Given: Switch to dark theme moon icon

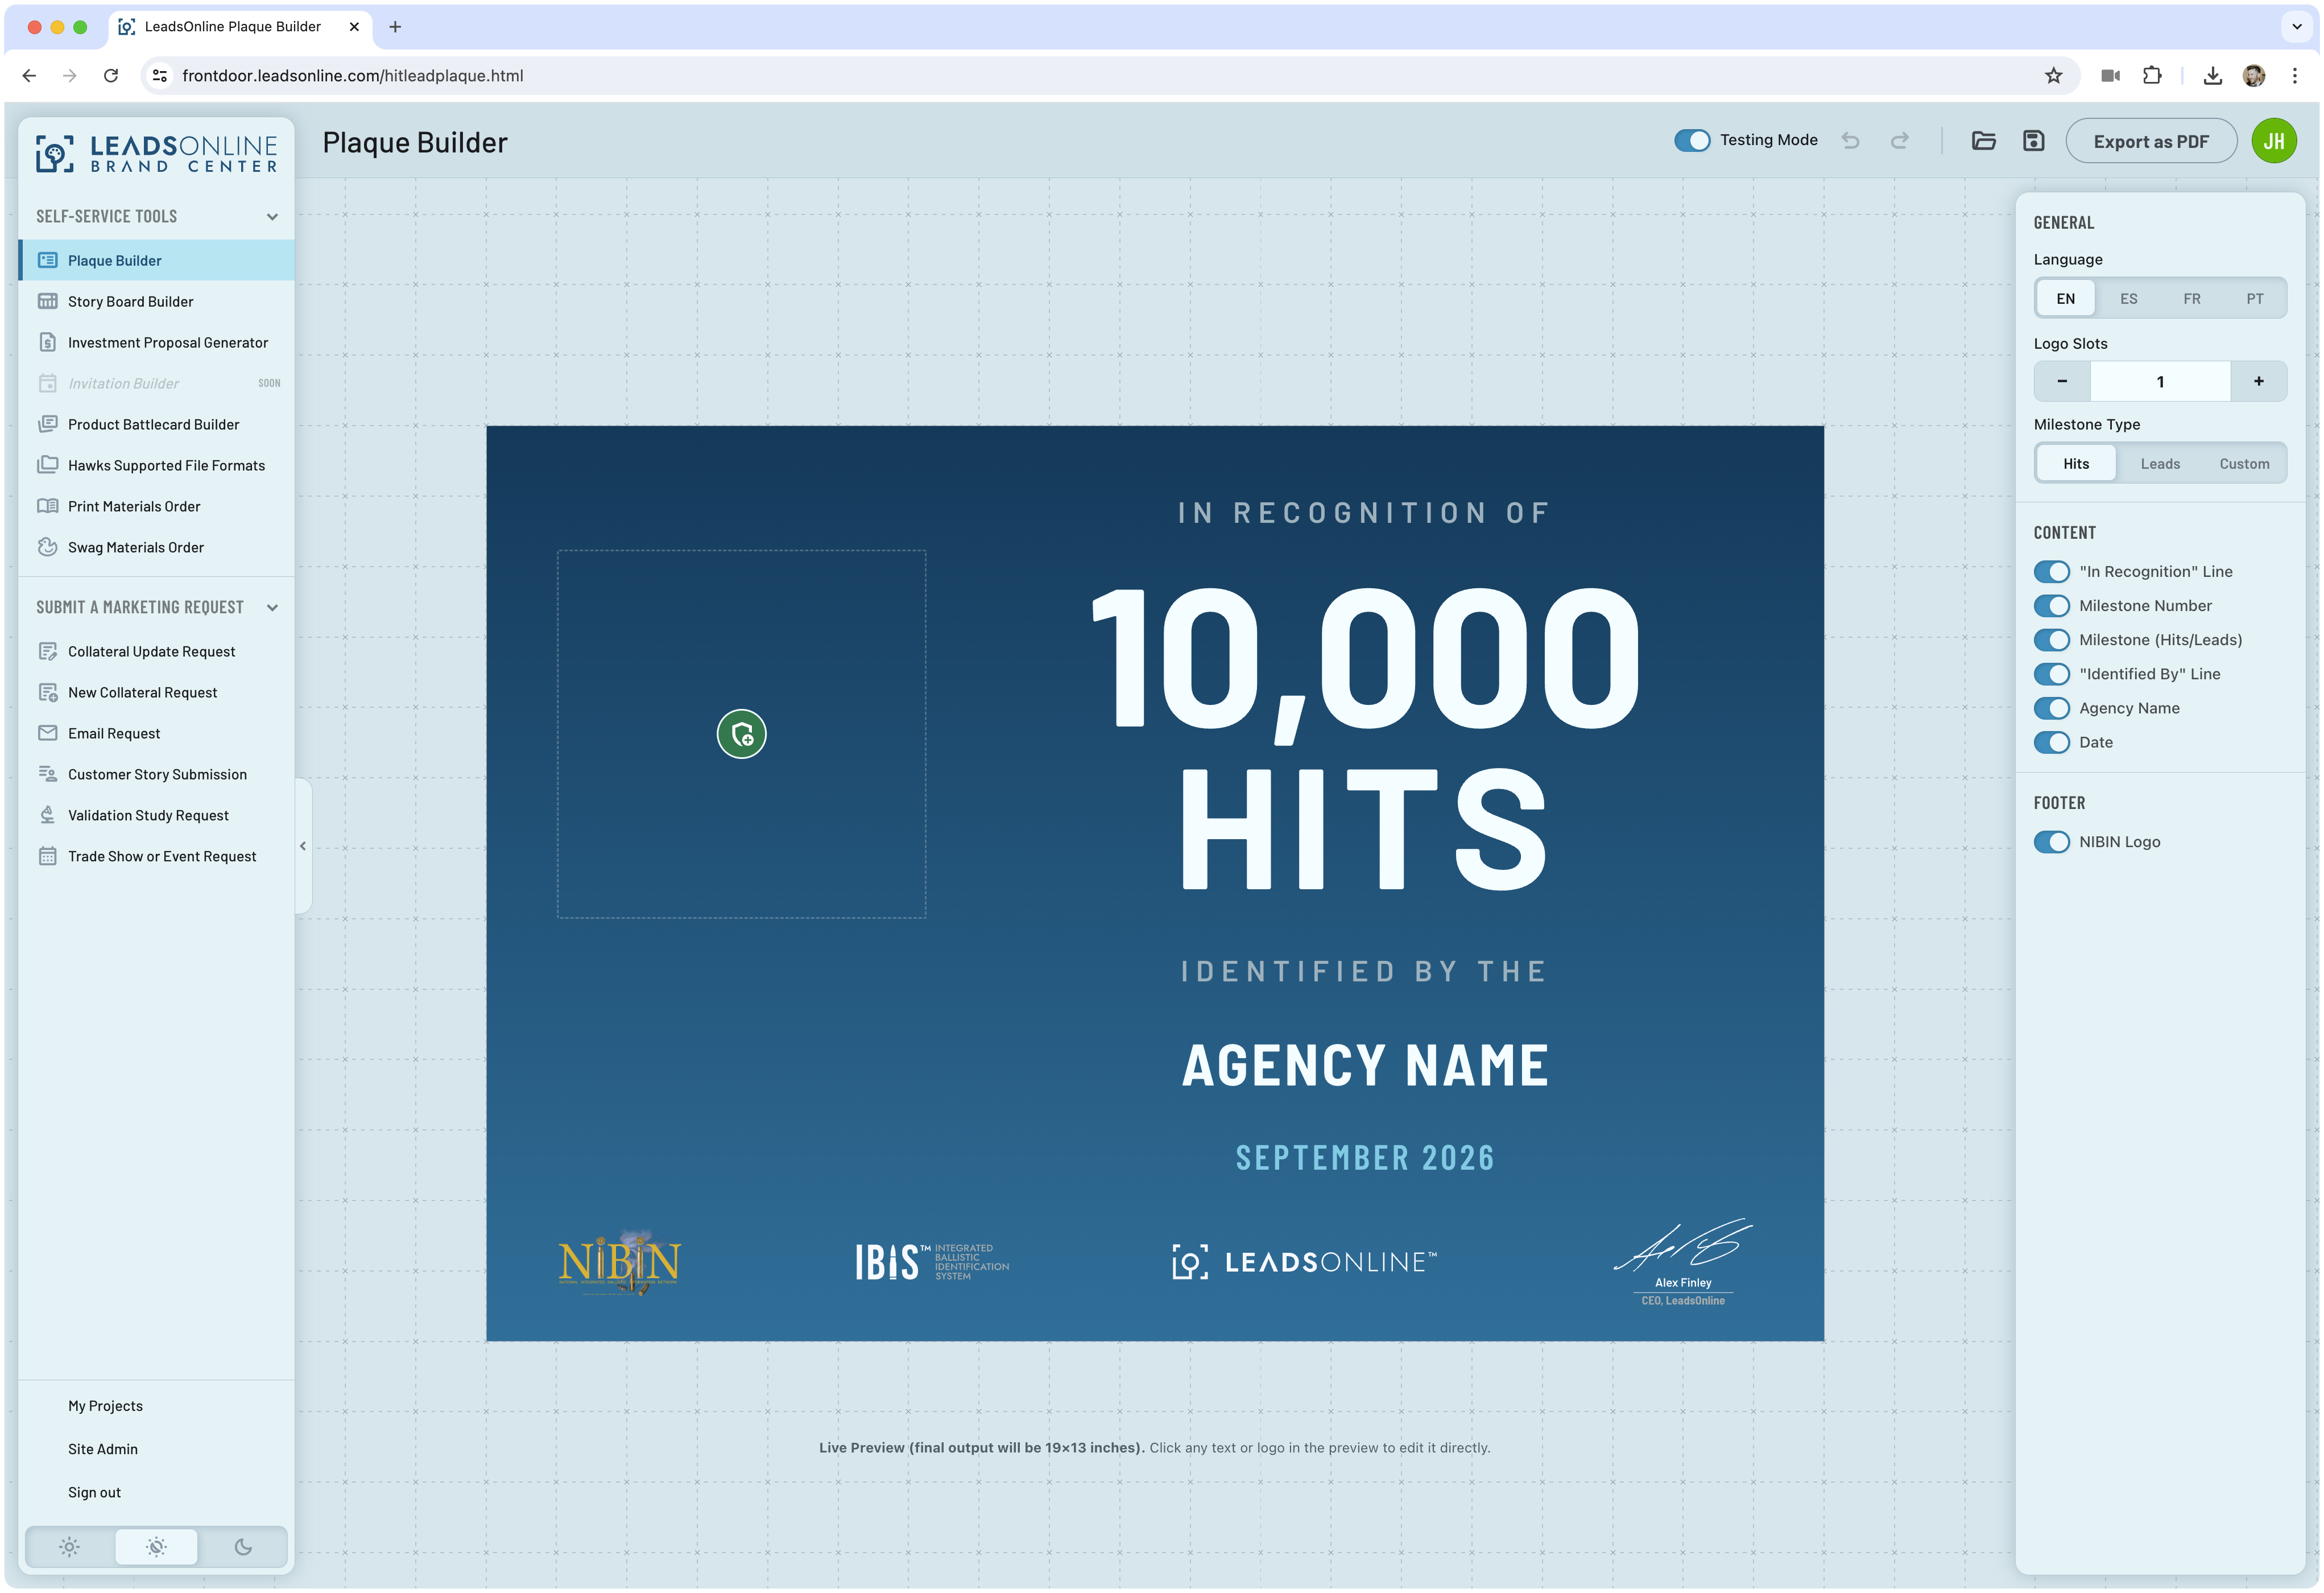Looking at the screenshot, I should click(243, 1547).
